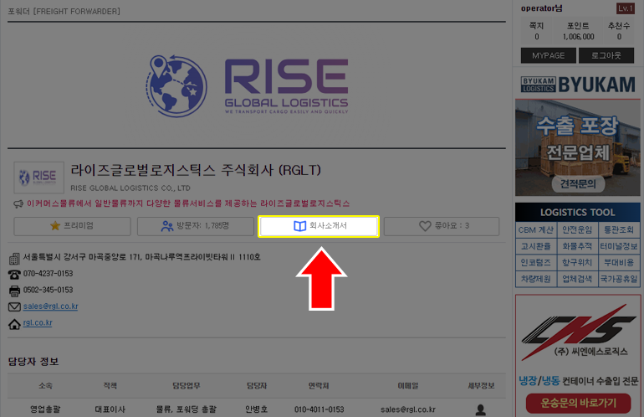Open 추천수 recommendation count
This screenshot has height=417, width=644.
pyautogui.click(x=619, y=31)
